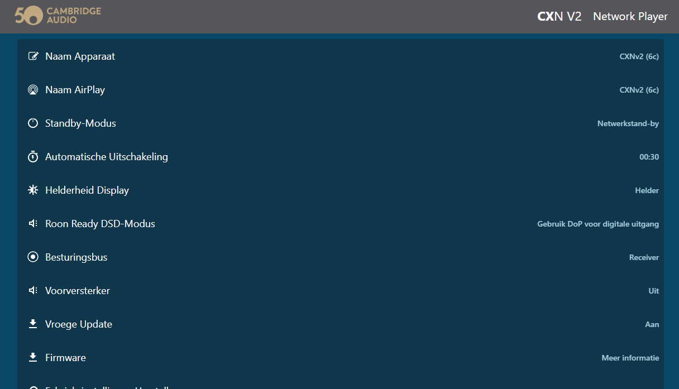Select the Besturingsbus row label
This screenshot has height=389, width=679.
click(x=76, y=257)
